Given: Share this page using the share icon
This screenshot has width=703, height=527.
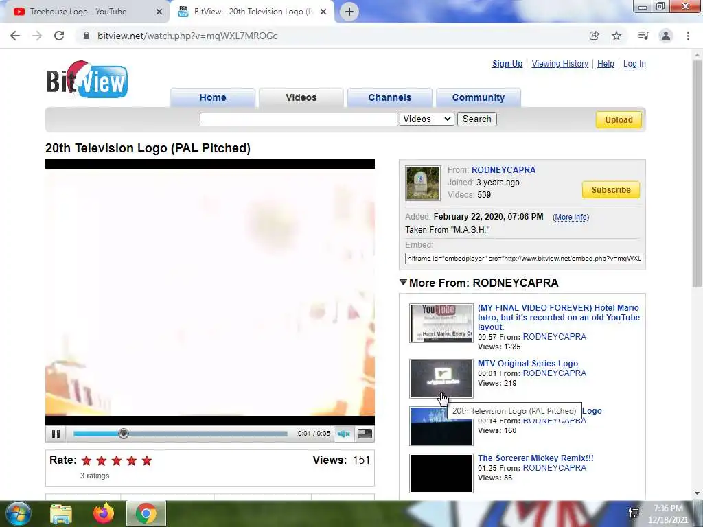Looking at the screenshot, I should [594, 36].
